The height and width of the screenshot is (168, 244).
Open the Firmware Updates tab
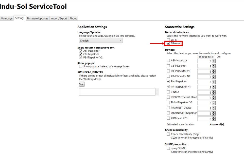point(38,18)
